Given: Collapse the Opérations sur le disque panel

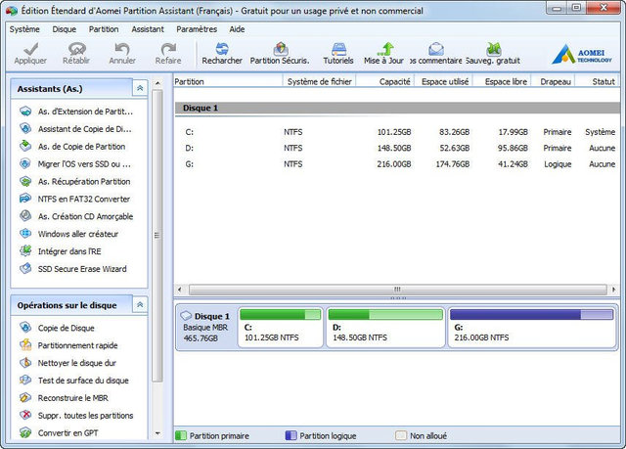Looking at the screenshot, I should coord(140,305).
